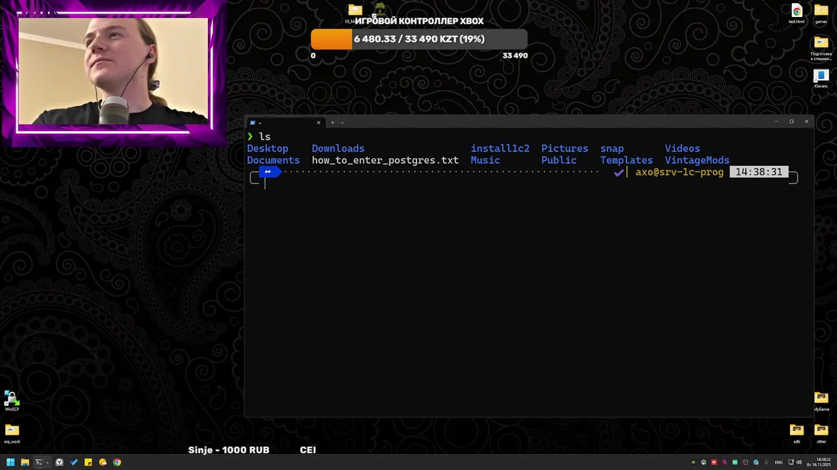Open the Windows Start menu
The image size is (837, 470).
pos(10,462)
